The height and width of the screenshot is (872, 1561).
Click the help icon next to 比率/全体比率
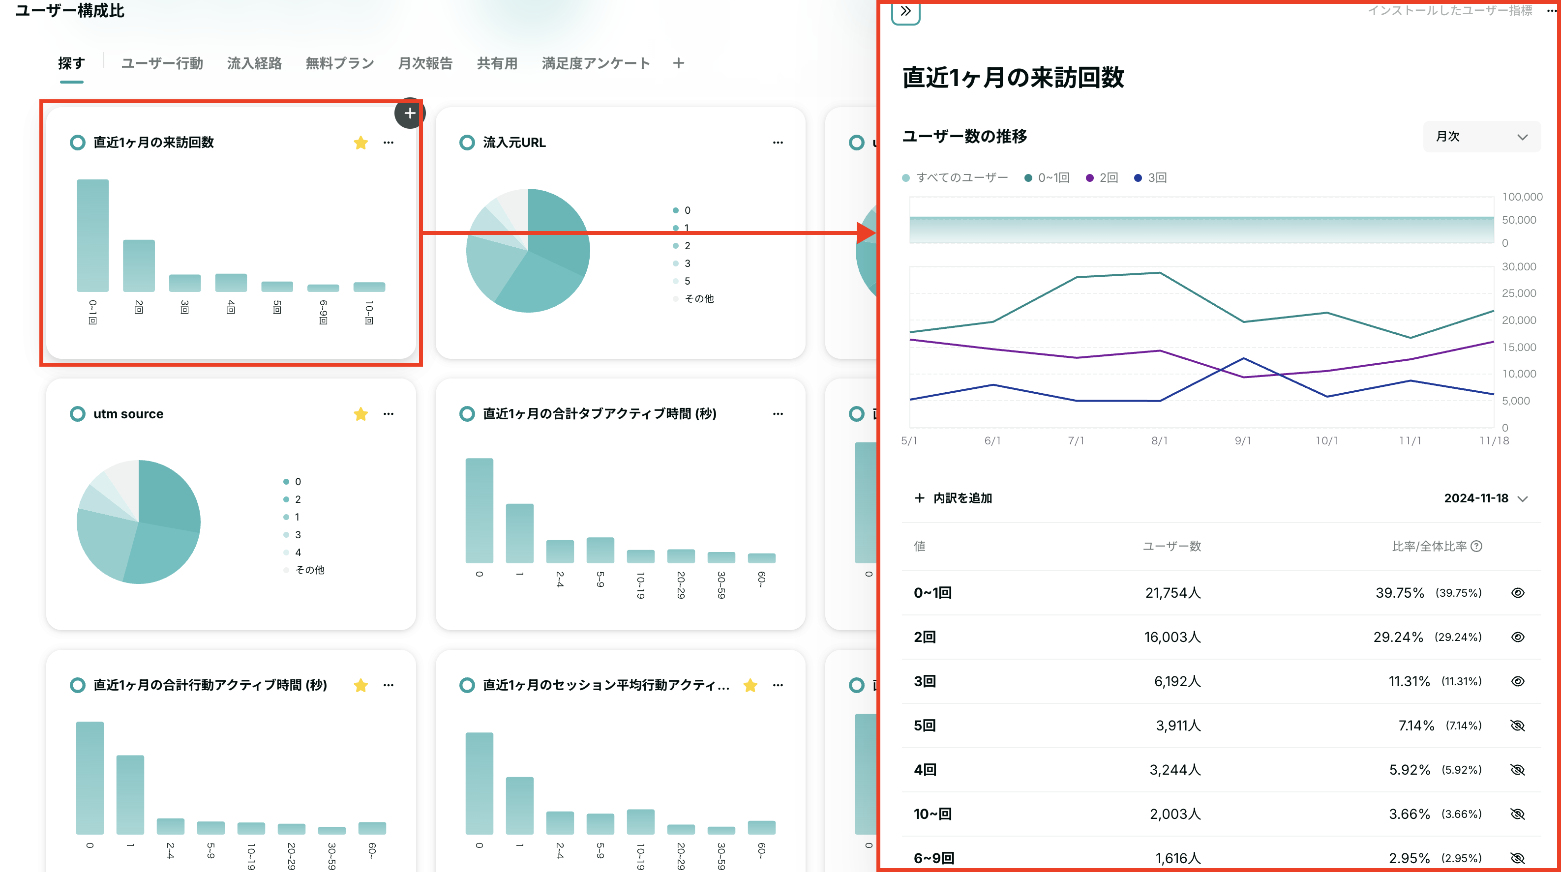click(x=1477, y=546)
